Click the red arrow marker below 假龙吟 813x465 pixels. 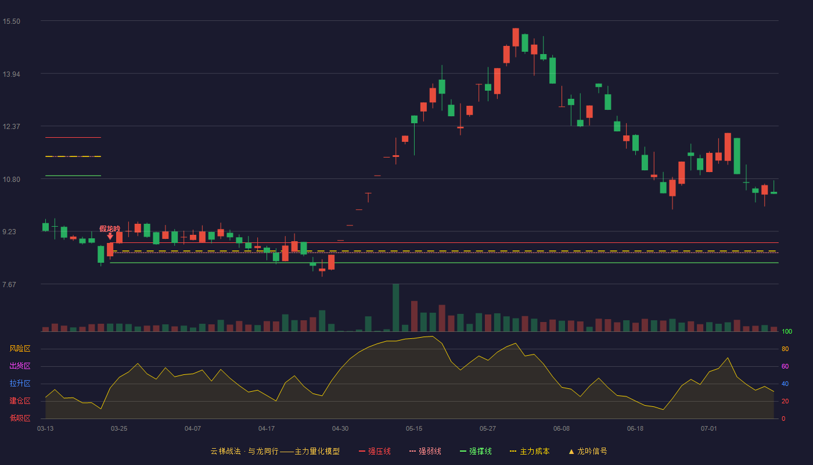[110, 236]
